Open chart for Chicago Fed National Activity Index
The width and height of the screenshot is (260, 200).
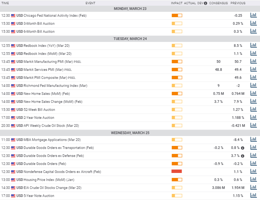253,15
